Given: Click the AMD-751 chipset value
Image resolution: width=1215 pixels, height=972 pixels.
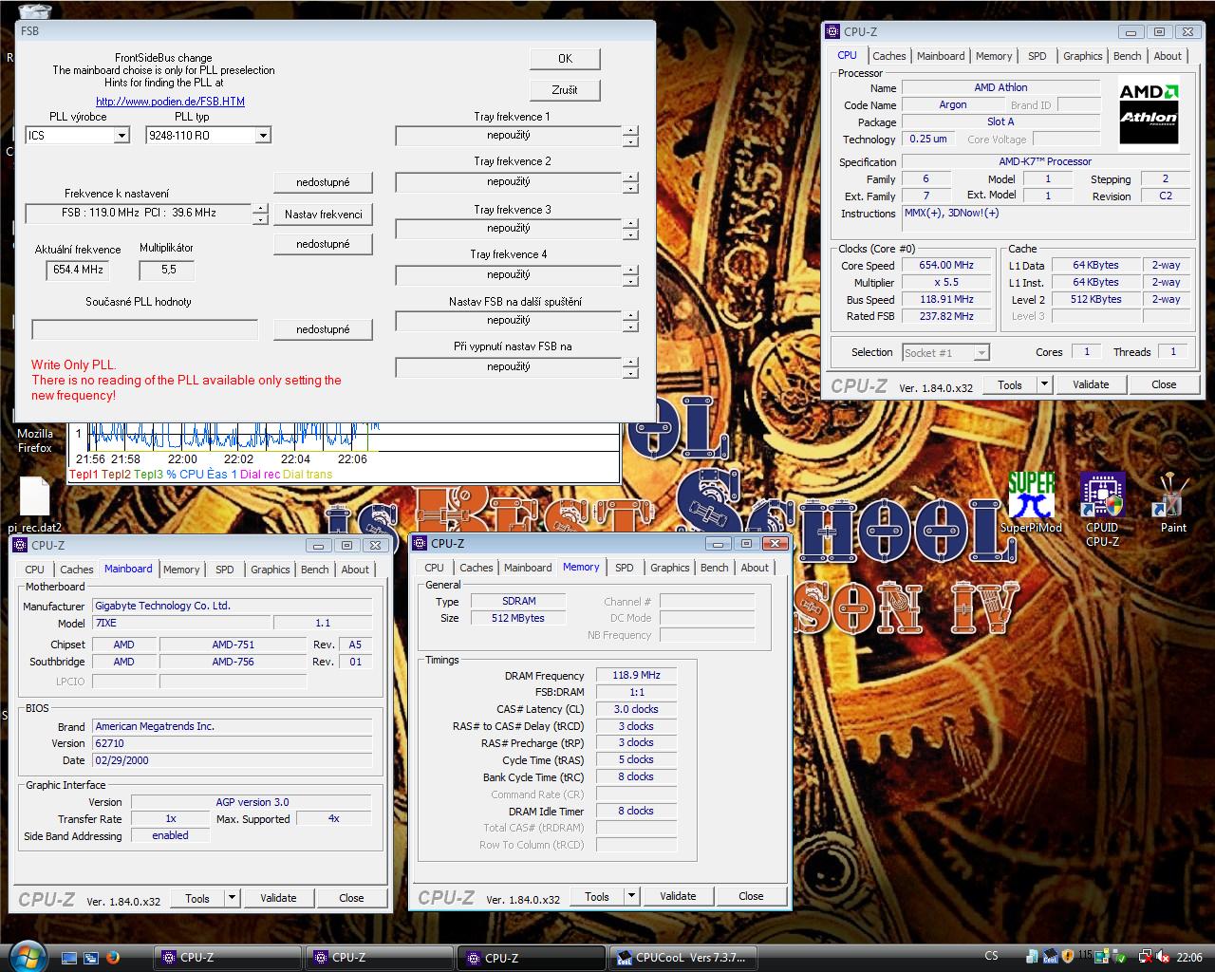Looking at the screenshot, I should [233, 645].
